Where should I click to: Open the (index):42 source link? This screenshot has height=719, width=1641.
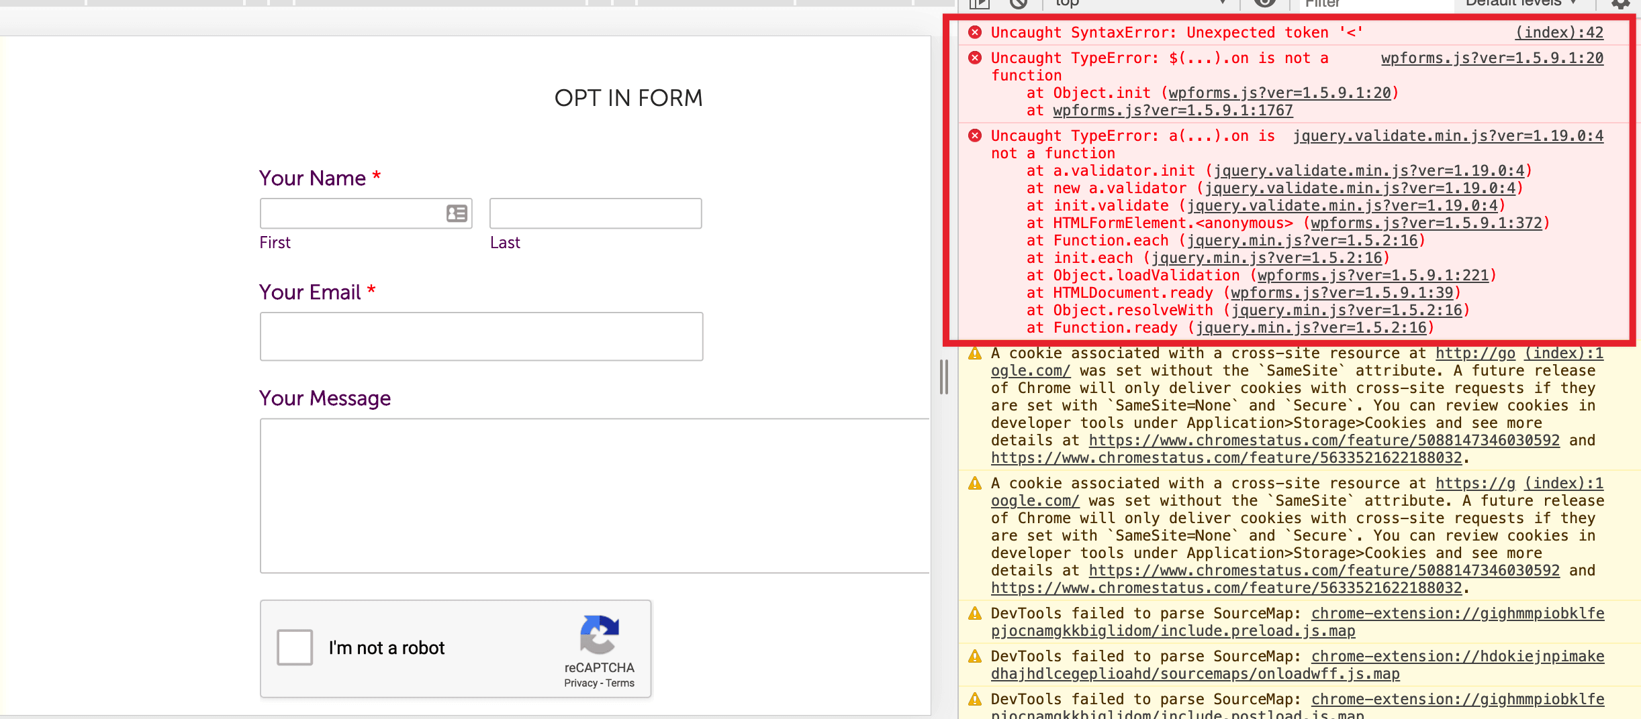click(x=1559, y=32)
